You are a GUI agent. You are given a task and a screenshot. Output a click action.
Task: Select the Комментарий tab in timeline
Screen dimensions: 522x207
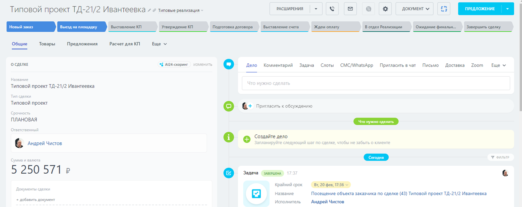coord(278,65)
